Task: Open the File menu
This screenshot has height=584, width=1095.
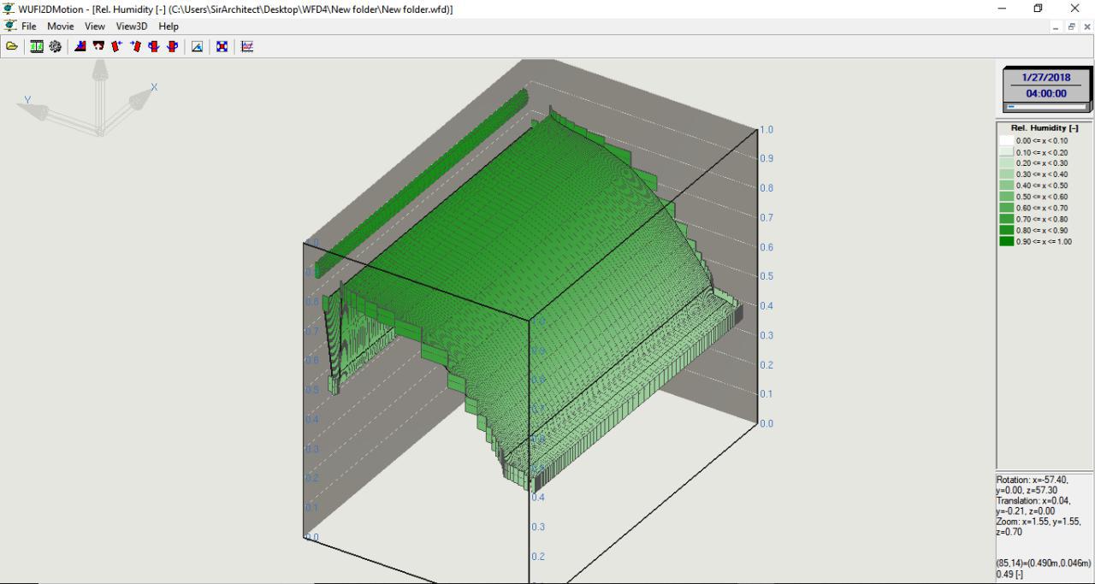Action: (28, 27)
